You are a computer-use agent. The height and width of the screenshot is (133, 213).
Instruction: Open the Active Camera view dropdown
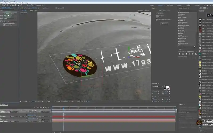64,102
